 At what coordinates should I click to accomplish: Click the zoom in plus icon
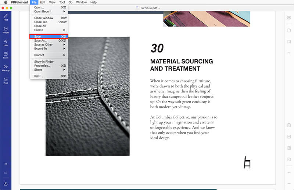[x=289, y=172]
